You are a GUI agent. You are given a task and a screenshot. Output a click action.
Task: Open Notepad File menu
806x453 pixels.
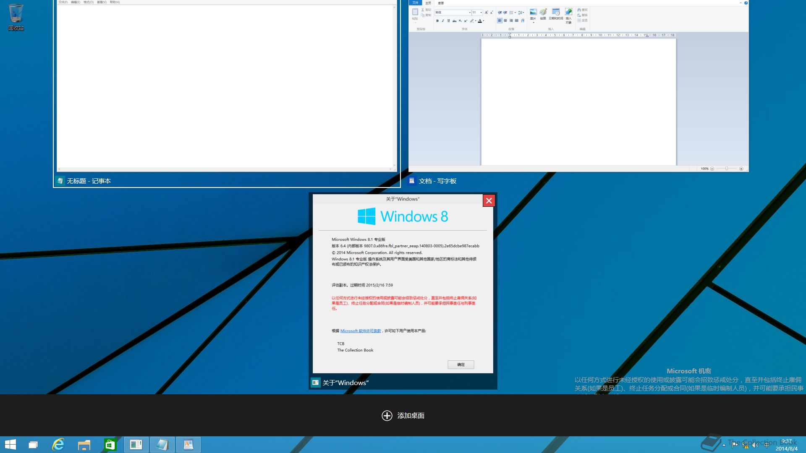tap(63, 2)
